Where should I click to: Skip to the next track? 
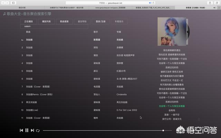[x=32, y=130]
